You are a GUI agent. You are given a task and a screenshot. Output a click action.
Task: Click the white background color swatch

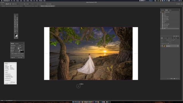17,36
